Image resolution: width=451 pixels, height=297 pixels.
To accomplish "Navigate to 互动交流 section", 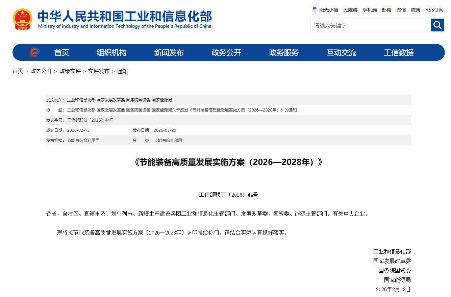I will point(341,53).
